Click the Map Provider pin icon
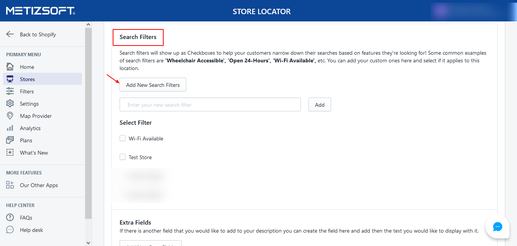This screenshot has width=517, height=246. pyautogui.click(x=10, y=116)
